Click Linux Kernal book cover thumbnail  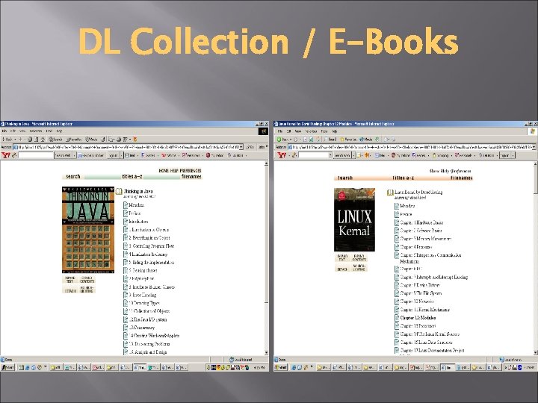354,219
